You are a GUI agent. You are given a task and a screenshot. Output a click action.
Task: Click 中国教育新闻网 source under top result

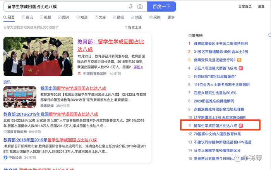pyautogui.click(x=95, y=74)
